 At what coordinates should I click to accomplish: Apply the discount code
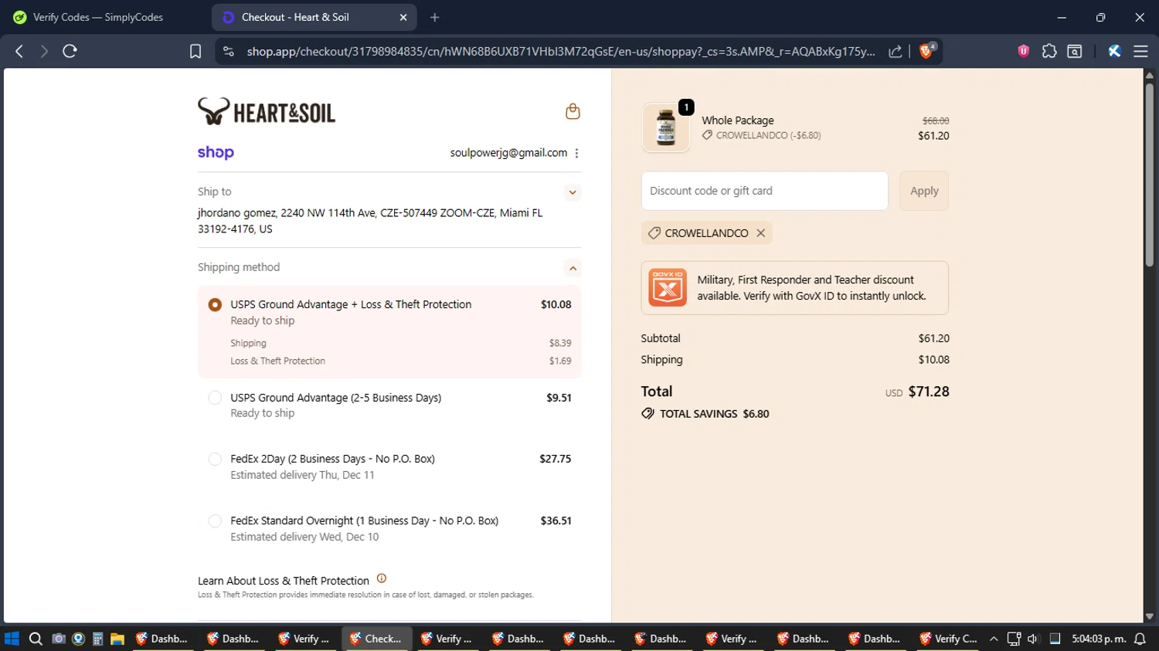pyautogui.click(x=924, y=191)
